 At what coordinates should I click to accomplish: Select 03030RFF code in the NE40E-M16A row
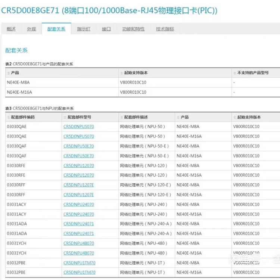tap(16, 195)
